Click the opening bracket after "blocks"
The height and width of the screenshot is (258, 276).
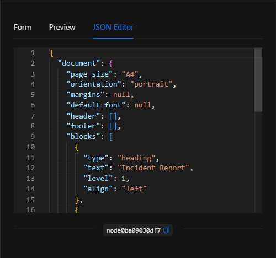click(x=111, y=137)
